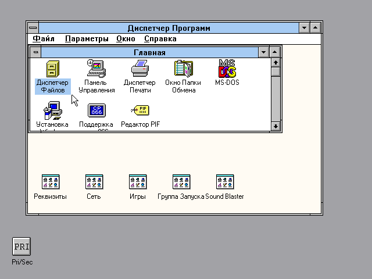Image resolution: width=372 pixels, height=279 pixels.
Task: Open the Редактор PIF tag icon
Action: click(140, 110)
